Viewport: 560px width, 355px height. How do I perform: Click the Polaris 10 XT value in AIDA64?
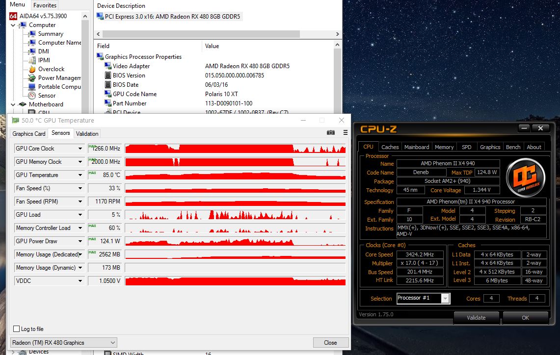point(221,94)
